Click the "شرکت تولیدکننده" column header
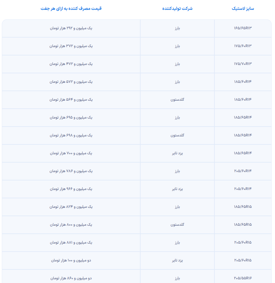The height and width of the screenshot is (283, 275). [177, 9]
